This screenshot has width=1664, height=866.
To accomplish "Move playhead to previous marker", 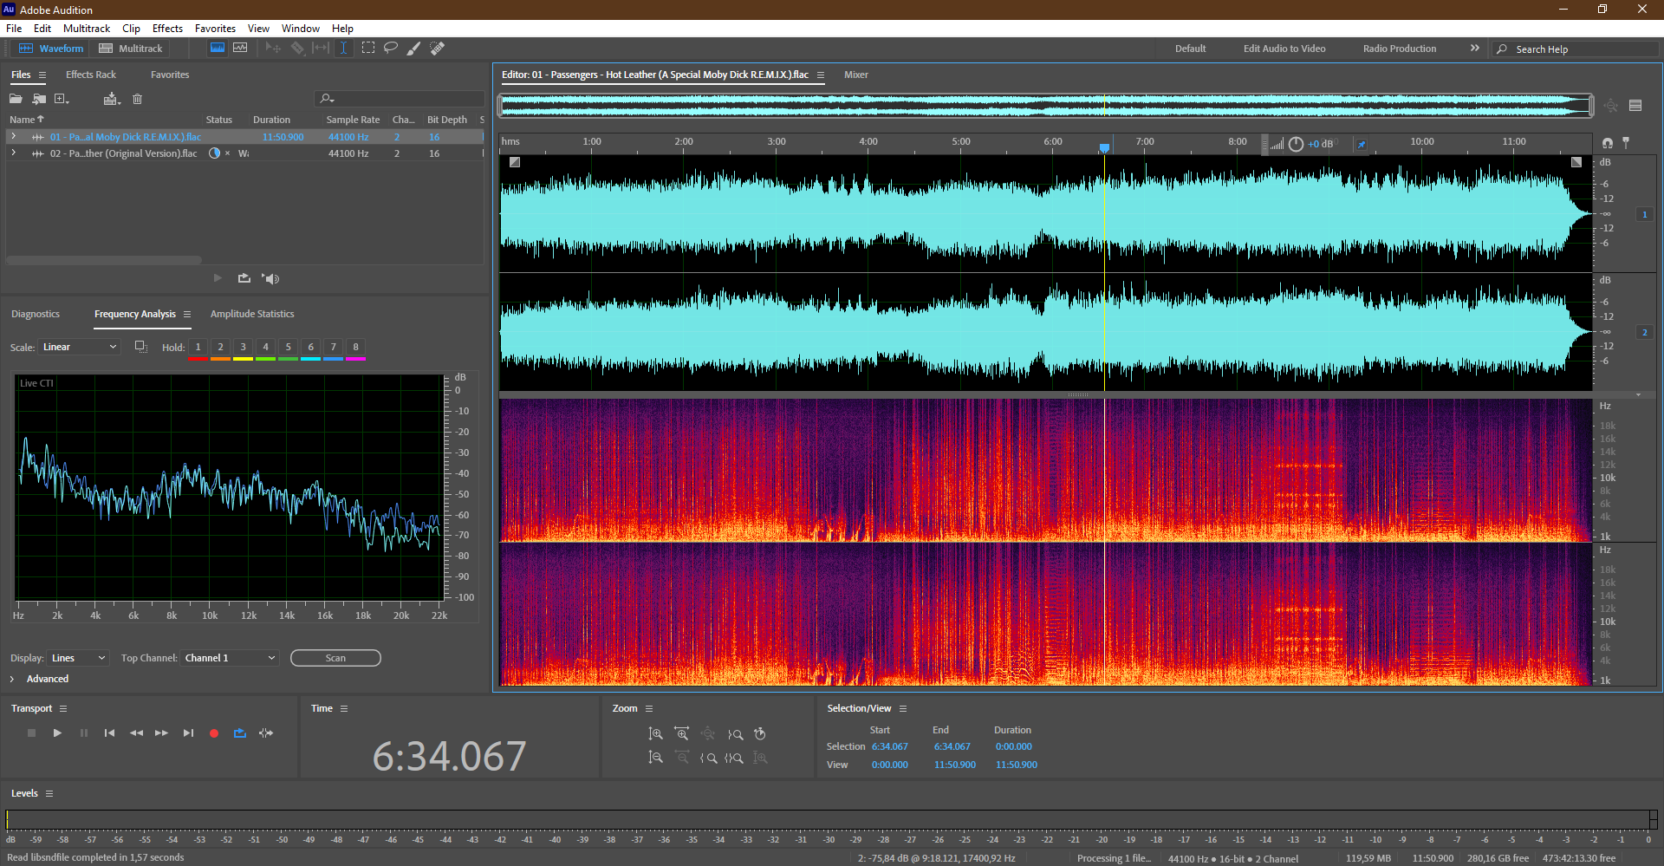I will (x=109, y=733).
